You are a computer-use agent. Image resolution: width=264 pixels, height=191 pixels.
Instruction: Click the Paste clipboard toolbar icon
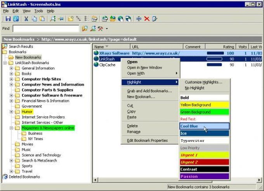point(42,19)
